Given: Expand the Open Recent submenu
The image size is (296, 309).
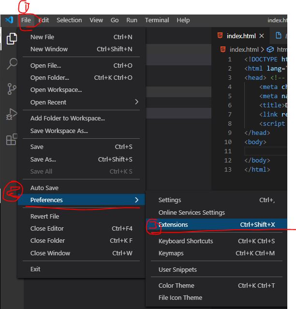Looking at the screenshot, I should 81,103.
